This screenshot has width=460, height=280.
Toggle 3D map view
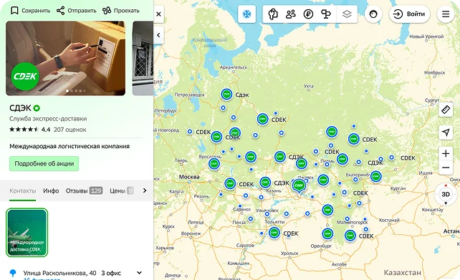tap(446, 194)
